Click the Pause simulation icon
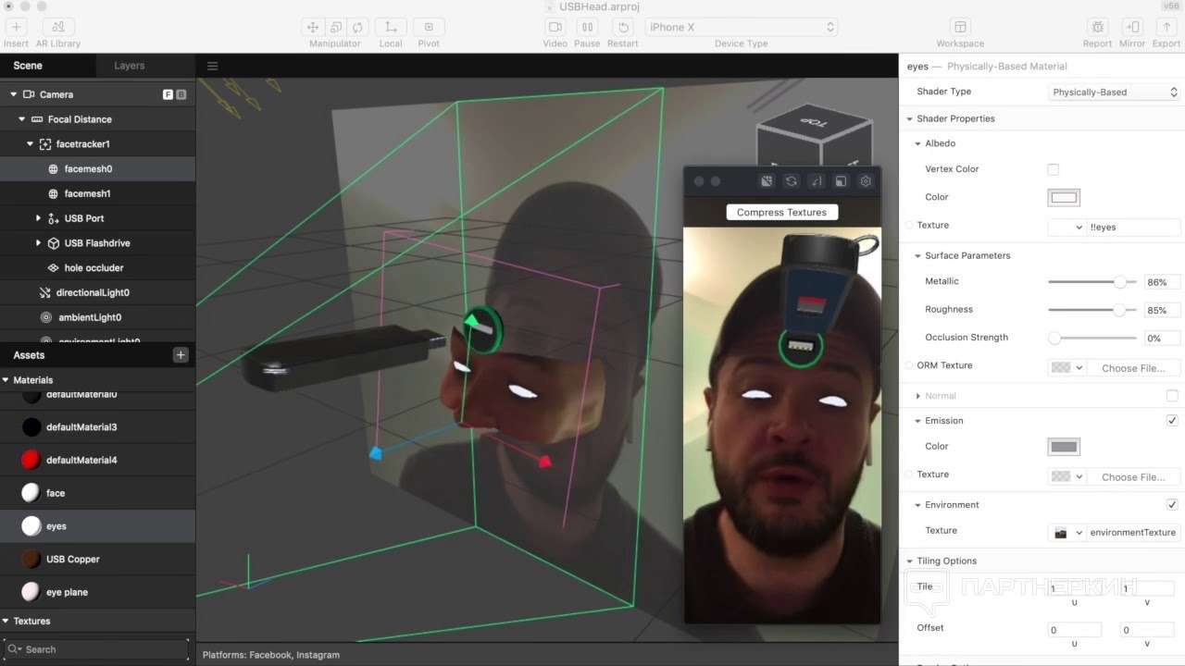The height and width of the screenshot is (666, 1185). coord(587,27)
